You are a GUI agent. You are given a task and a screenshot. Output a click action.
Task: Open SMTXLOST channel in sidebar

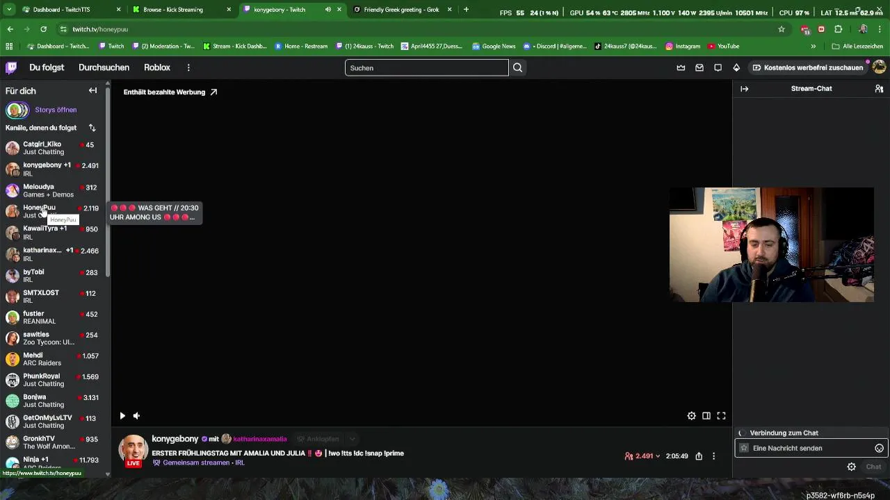point(53,297)
